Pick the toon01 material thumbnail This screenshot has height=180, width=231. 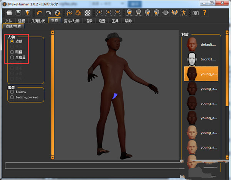pyautogui.click(x=191, y=60)
